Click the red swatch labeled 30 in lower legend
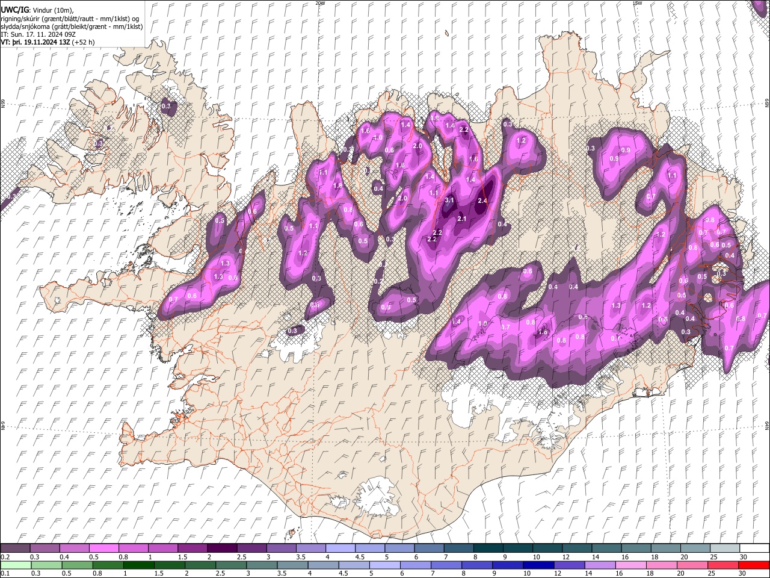770x578 pixels. (754, 565)
